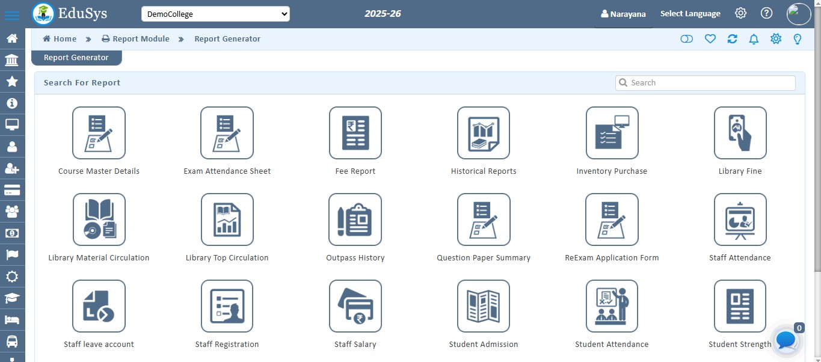
Task: Open the Library Material Circulation report
Action: point(99,219)
